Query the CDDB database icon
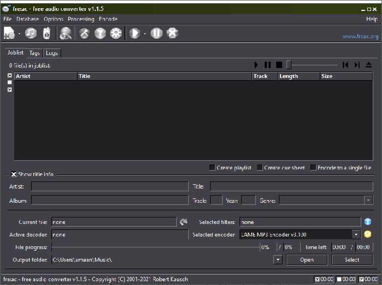 click(66, 34)
